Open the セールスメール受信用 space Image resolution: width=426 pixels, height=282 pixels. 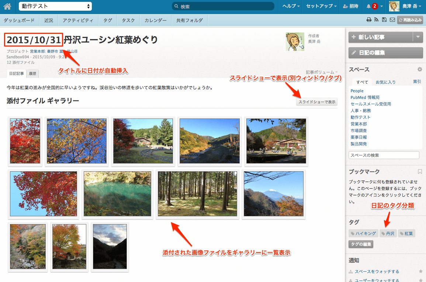click(x=371, y=104)
